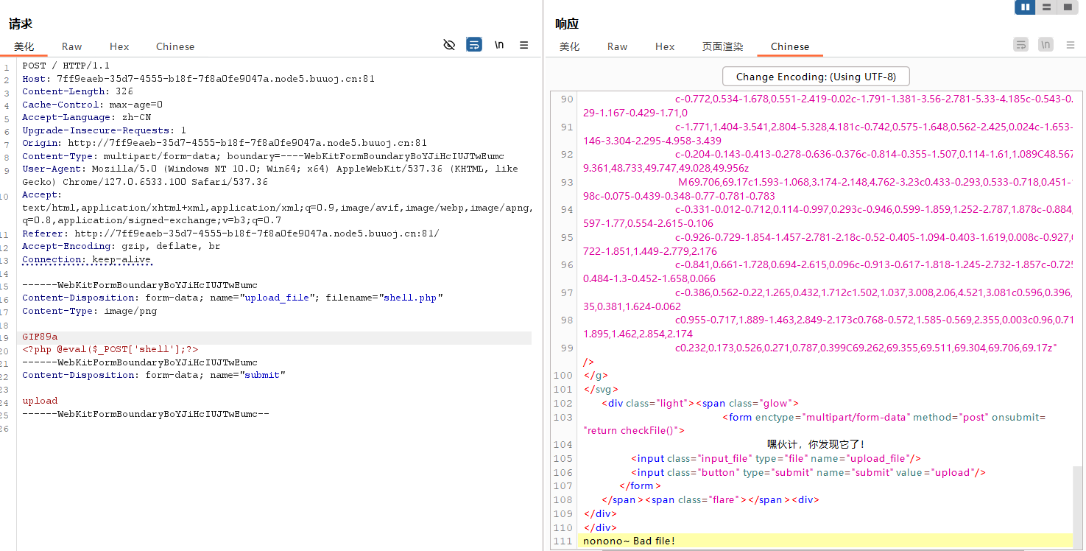Image resolution: width=1086 pixels, height=551 pixels.
Task: Click the </svg> closing tag line
Action: pyautogui.click(x=601, y=389)
